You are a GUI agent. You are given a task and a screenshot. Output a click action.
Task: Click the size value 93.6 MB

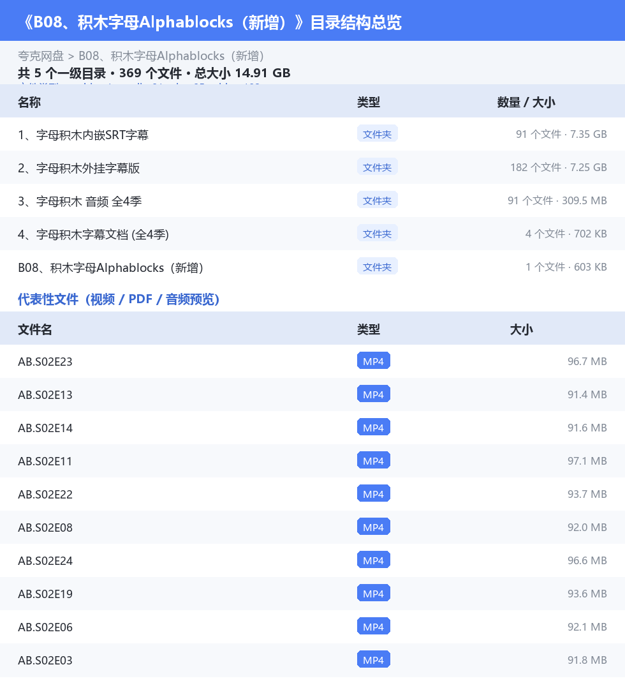point(587,594)
